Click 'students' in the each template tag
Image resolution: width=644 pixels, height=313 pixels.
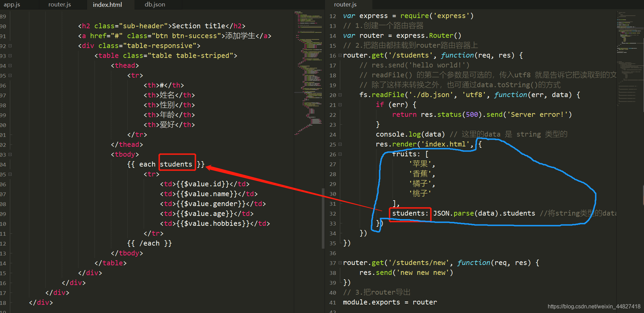(176, 164)
